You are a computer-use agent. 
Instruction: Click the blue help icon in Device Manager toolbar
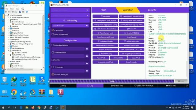(20, 12)
